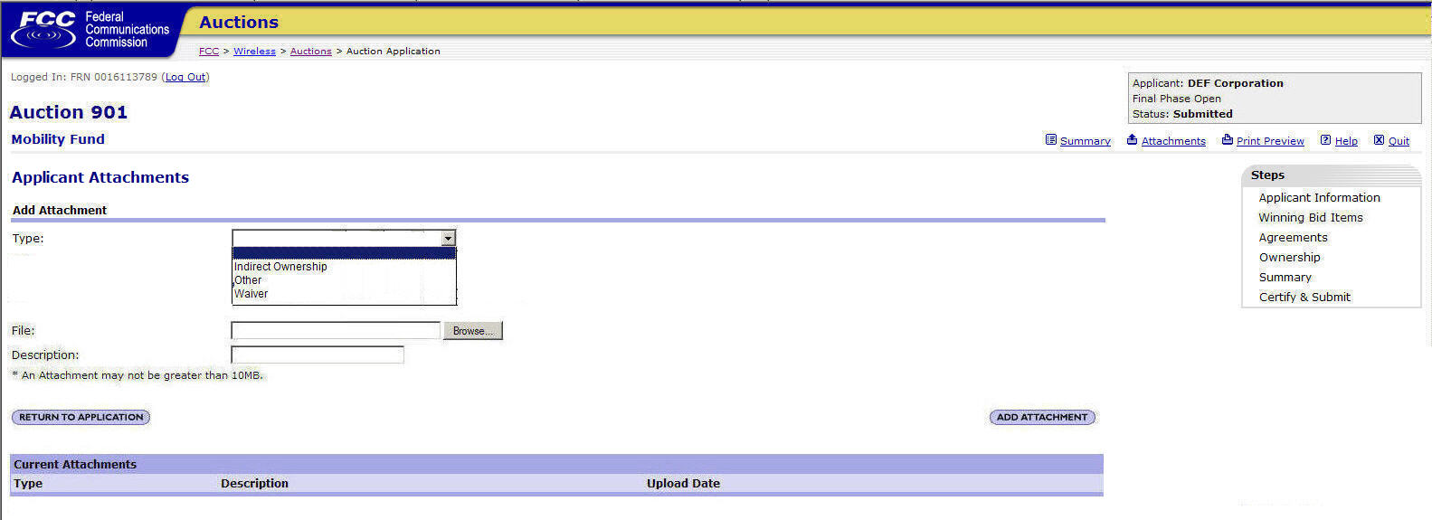The height and width of the screenshot is (520, 1432).
Task: Click the 10MB attachment size note
Action: [138, 375]
